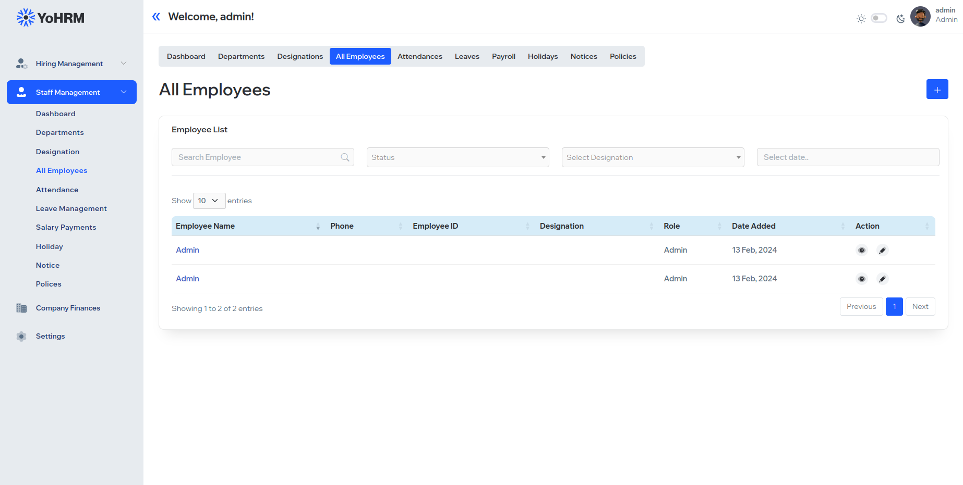
Task: Switch to Notices tab
Action: [x=584, y=56]
